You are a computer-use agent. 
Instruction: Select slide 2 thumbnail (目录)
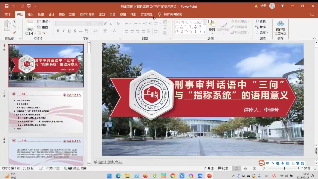point(46,112)
